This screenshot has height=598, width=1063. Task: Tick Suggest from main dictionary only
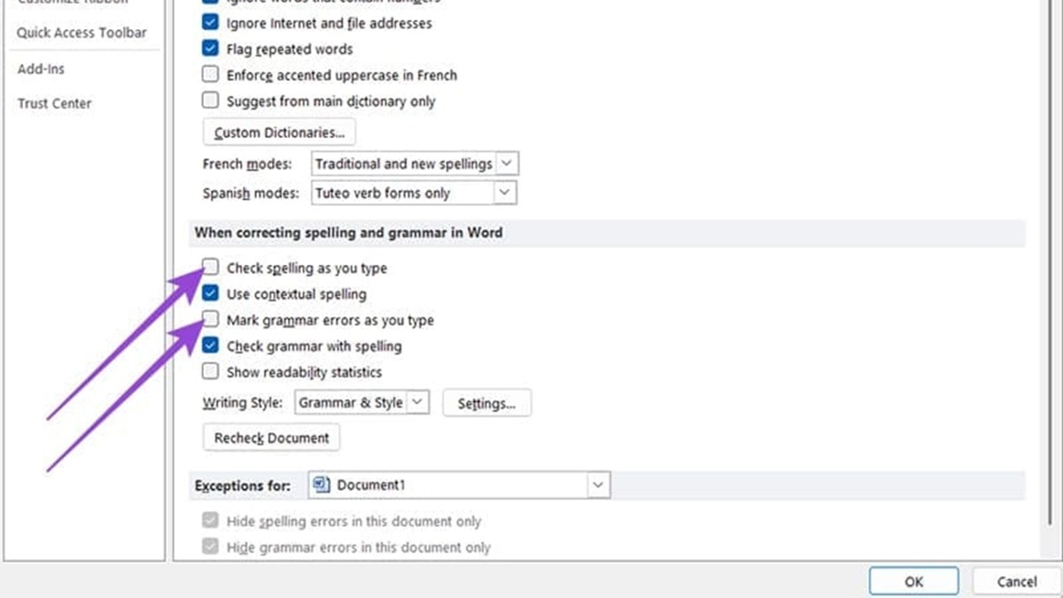coord(211,101)
